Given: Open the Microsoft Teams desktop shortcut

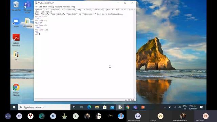Looking at the screenshot, I should pos(27,7).
